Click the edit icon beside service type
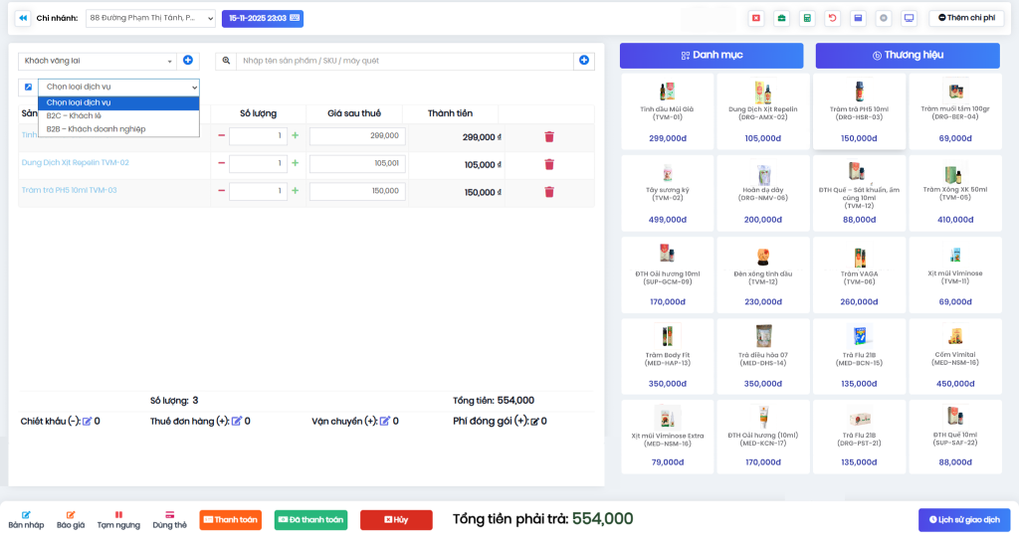This screenshot has width=1019, height=543. click(28, 88)
